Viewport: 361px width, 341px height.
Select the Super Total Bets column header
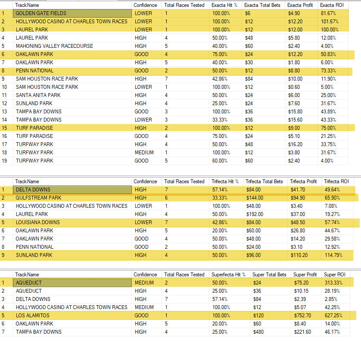[x=270, y=275]
